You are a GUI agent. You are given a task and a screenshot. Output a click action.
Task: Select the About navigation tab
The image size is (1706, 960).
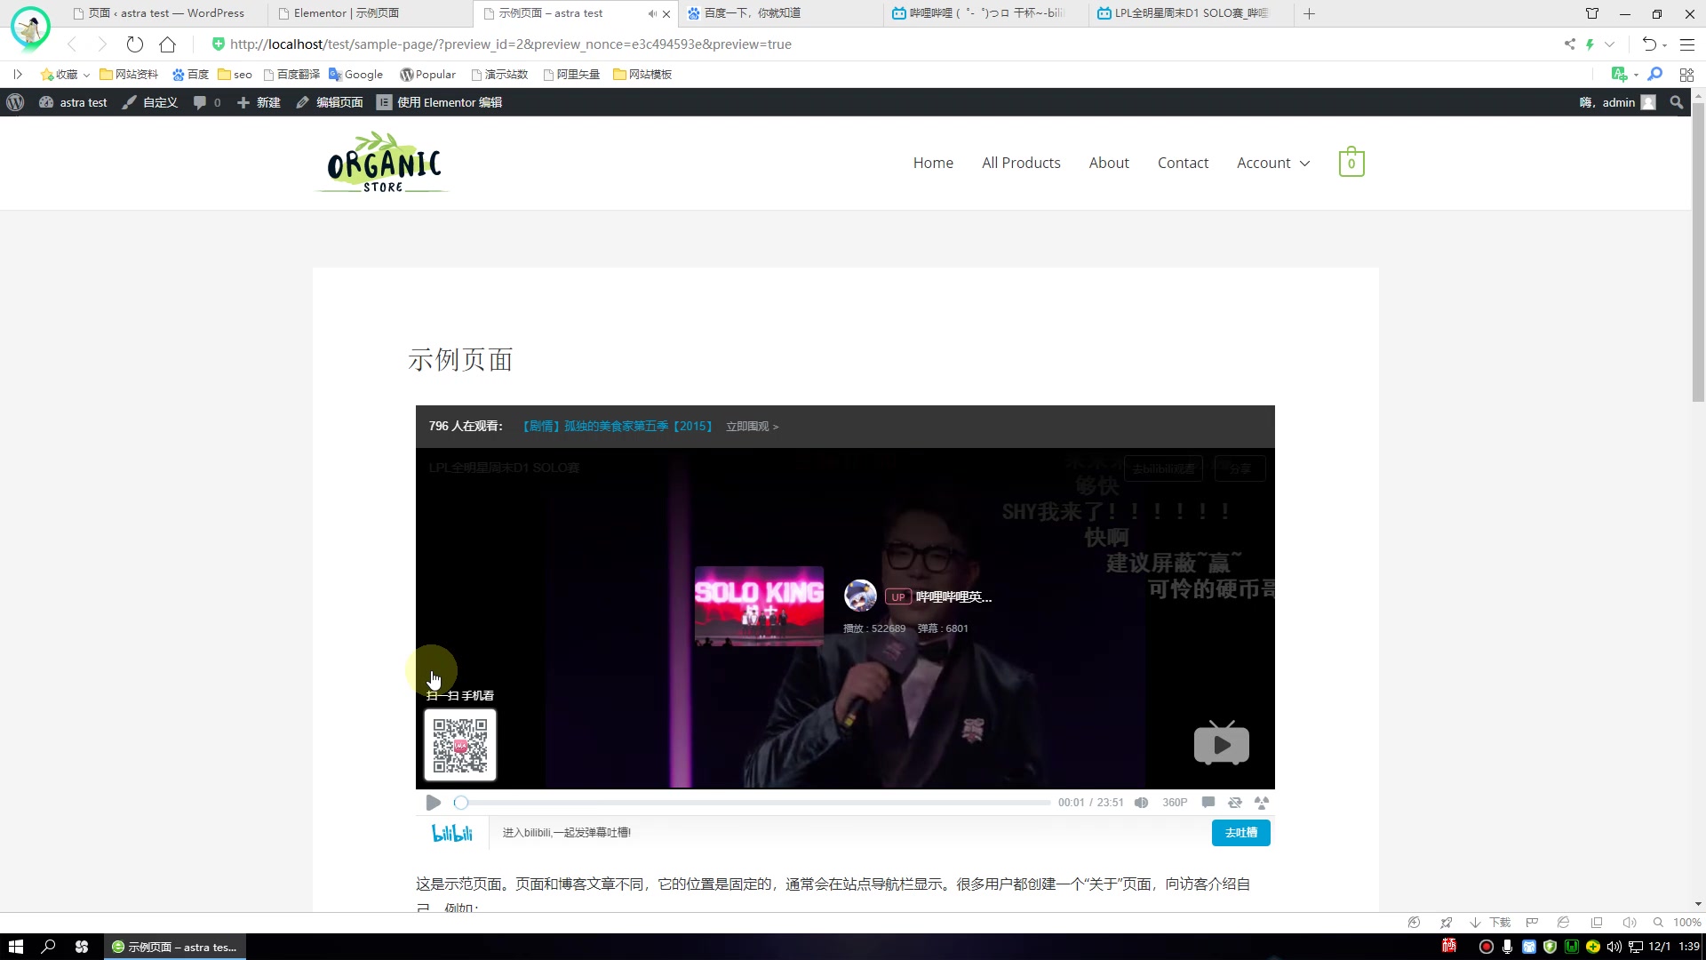tap(1110, 162)
